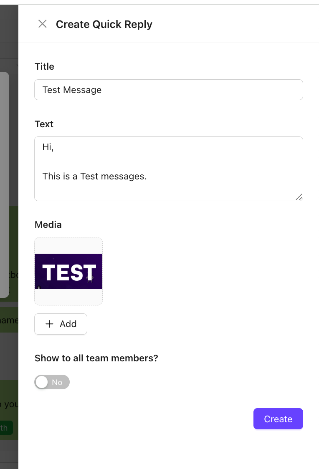The image size is (319, 469).
Task: Select the TEST media thumbnail
Action: [x=68, y=271]
